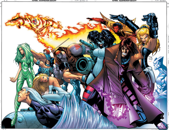Click the flaming character's red mask face
The height and width of the screenshot is (130, 169).
pyautogui.click(x=35, y=21)
